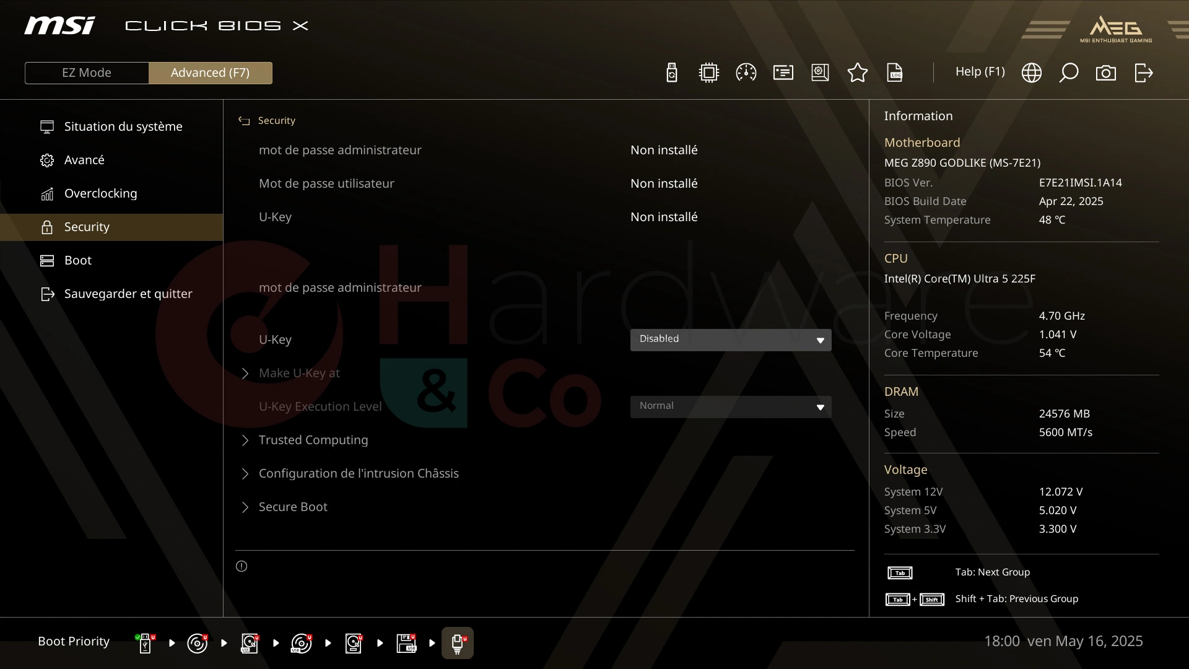Select the USB key boot device icon

(x=146, y=643)
